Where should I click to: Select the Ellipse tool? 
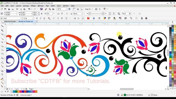2,50
